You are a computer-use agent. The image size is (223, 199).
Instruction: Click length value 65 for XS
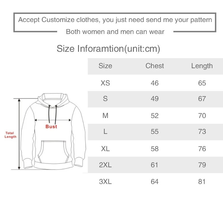(202, 83)
